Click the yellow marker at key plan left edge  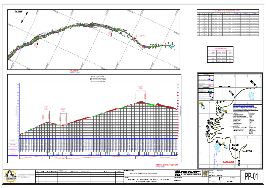coord(201,103)
